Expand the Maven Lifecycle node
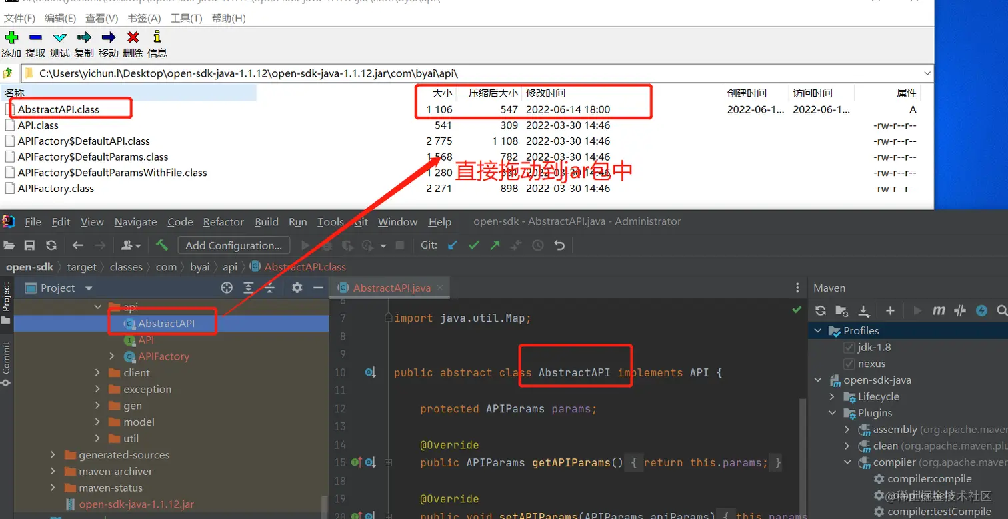This screenshot has width=1008, height=519. tap(832, 396)
